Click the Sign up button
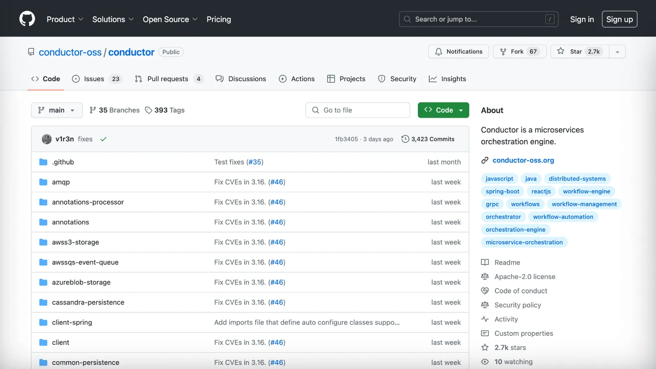This screenshot has width=656, height=369. [620, 19]
